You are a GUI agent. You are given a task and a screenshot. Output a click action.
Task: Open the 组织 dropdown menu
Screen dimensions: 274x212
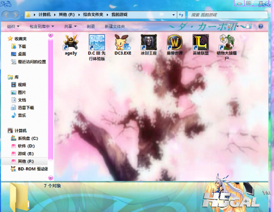13,27
